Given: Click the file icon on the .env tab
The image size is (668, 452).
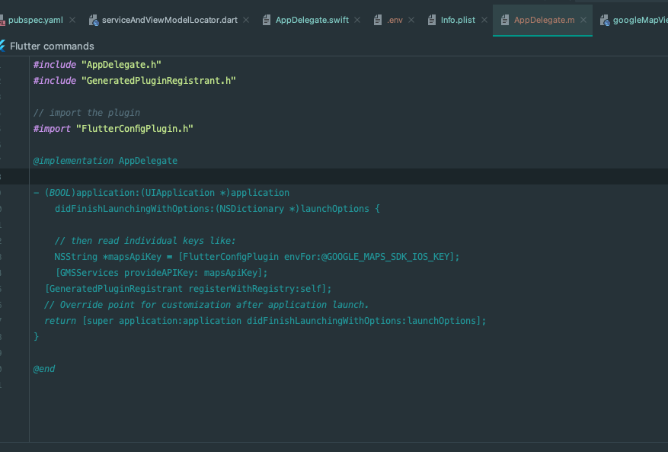Looking at the screenshot, I should (x=378, y=20).
